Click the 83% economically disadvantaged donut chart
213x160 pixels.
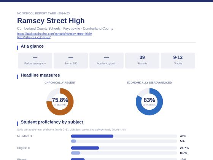click(x=149, y=102)
